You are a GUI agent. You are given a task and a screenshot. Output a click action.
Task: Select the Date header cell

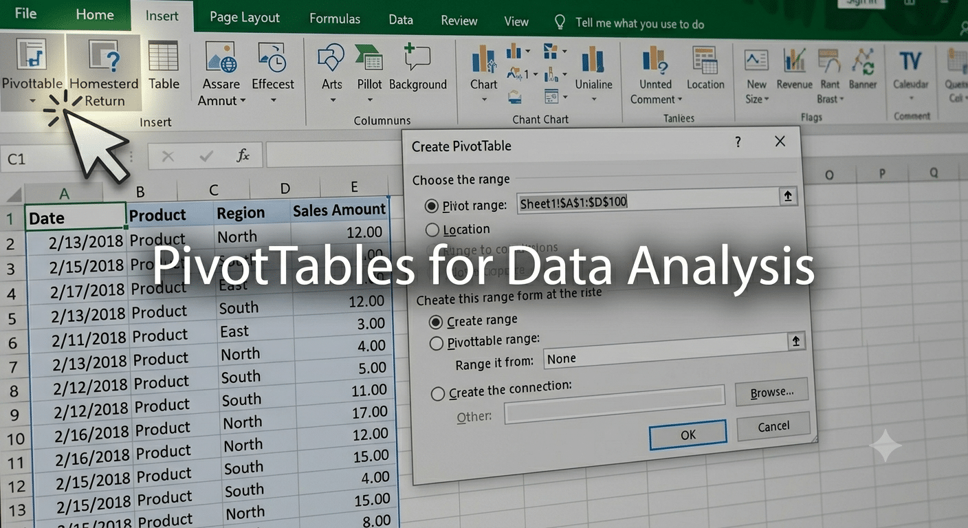pos(76,218)
